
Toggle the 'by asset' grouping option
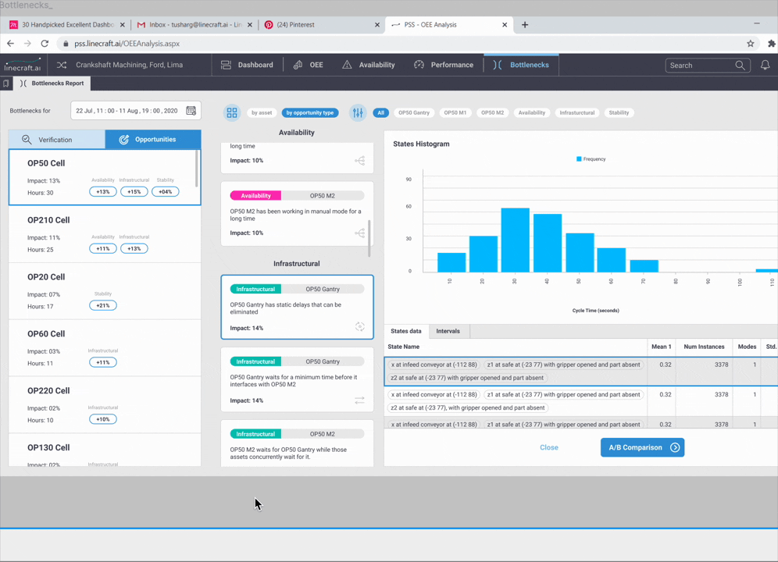(262, 112)
